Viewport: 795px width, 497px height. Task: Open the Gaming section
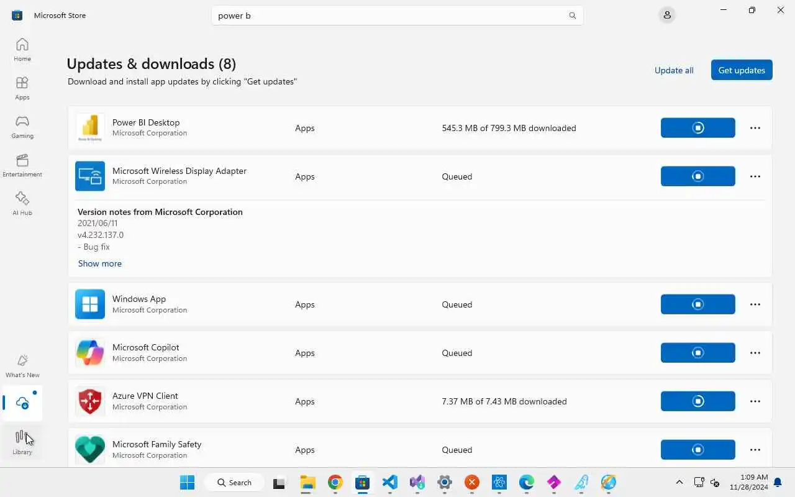(x=22, y=127)
